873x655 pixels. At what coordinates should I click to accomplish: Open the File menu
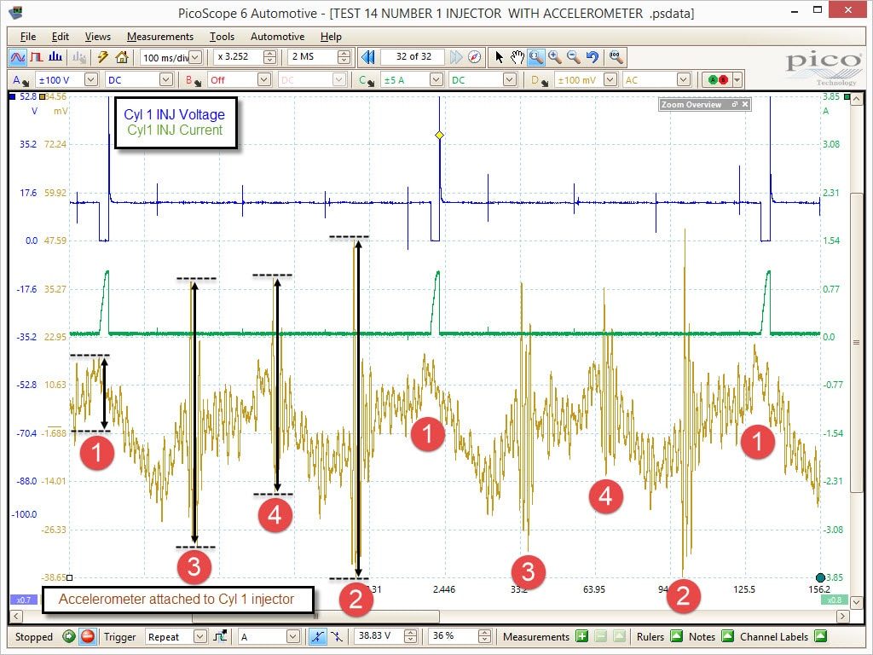click(x=28, y=37)
